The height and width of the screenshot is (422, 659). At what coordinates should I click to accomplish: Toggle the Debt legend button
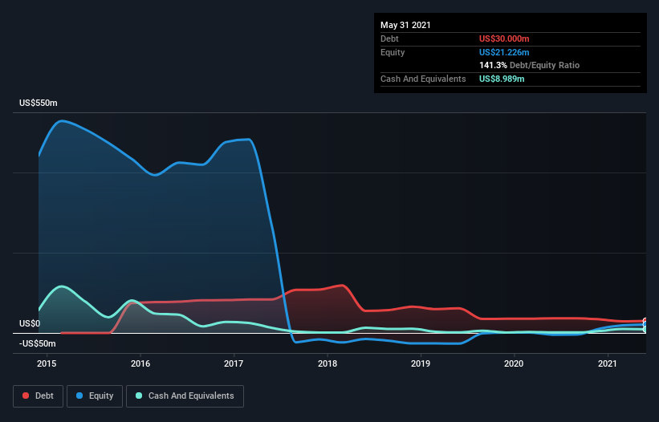coord(39,396)
